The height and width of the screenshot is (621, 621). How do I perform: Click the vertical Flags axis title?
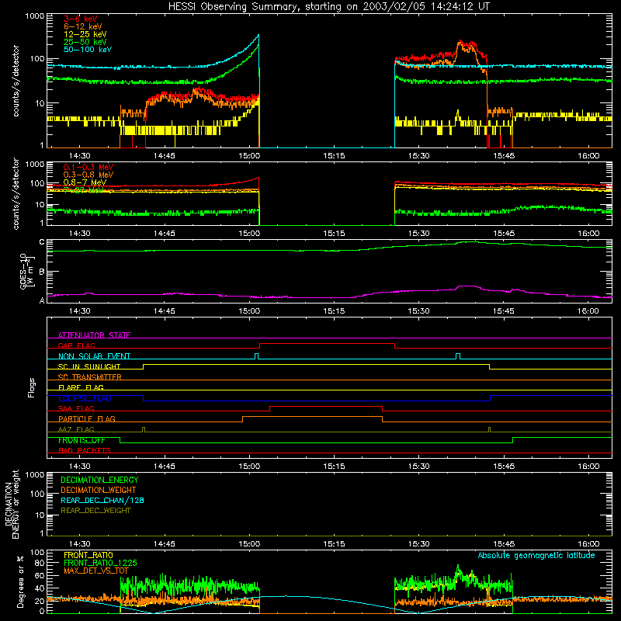coord(32,387)
